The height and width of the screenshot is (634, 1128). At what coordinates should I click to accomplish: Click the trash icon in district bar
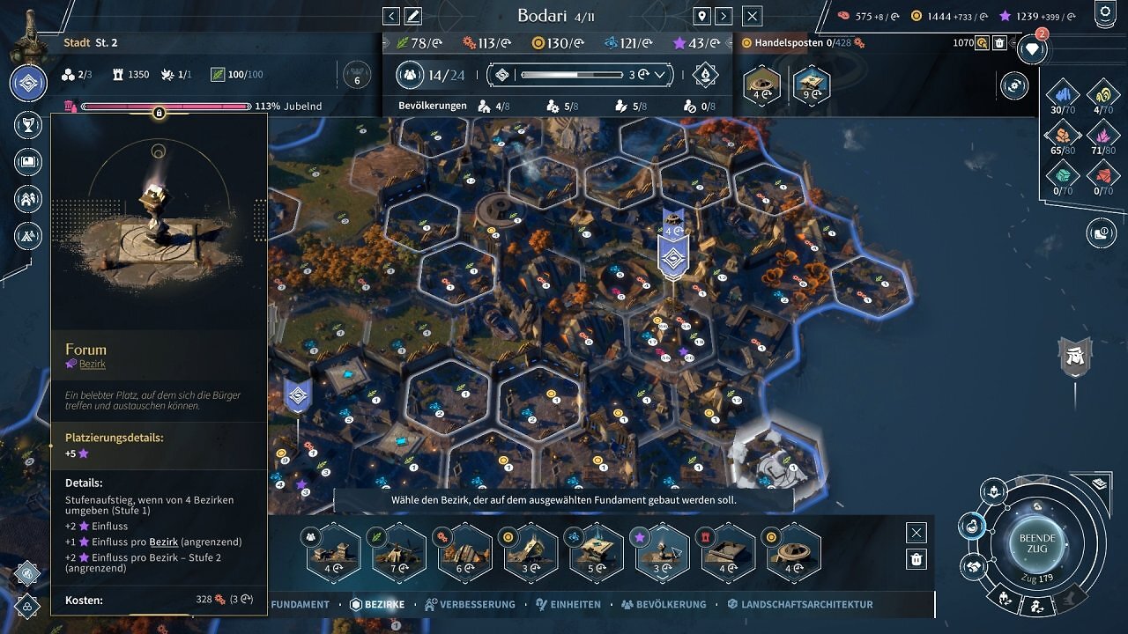(x=916, y=559)
